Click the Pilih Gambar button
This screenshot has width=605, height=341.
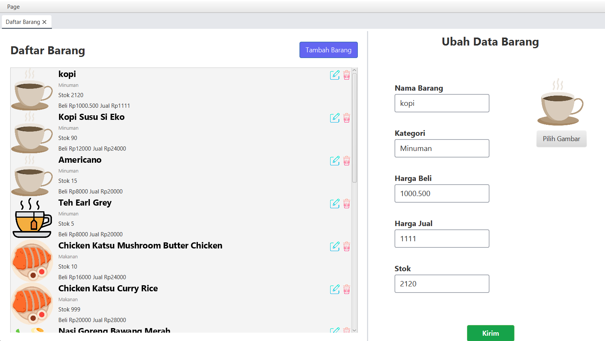561,139
